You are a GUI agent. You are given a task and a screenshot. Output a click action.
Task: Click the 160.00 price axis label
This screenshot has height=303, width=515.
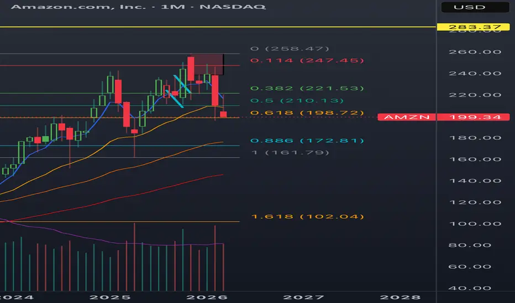475,160
